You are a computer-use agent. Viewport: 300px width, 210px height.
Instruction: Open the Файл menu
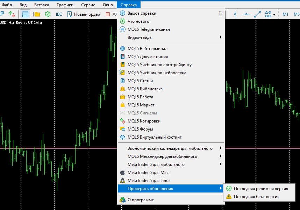(x=7, y=5)
